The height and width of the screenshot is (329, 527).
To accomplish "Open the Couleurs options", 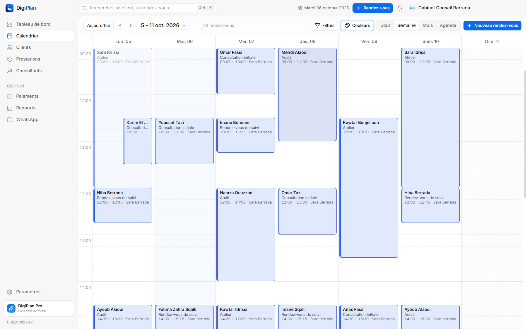I will click(x=357, y=25).
